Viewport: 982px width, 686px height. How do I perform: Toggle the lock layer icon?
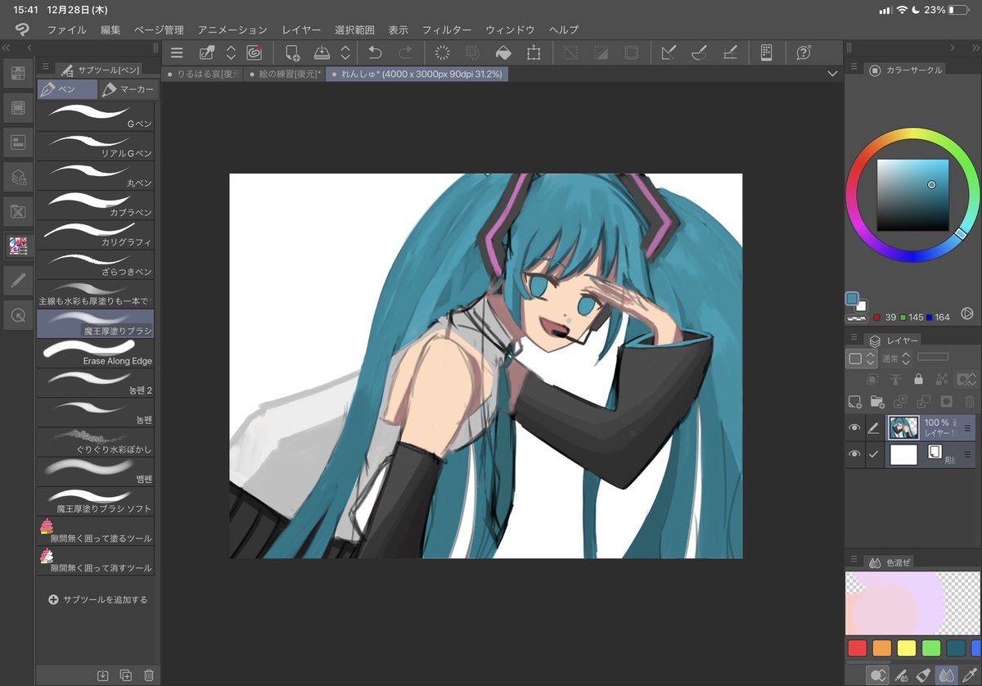point(919,380)
